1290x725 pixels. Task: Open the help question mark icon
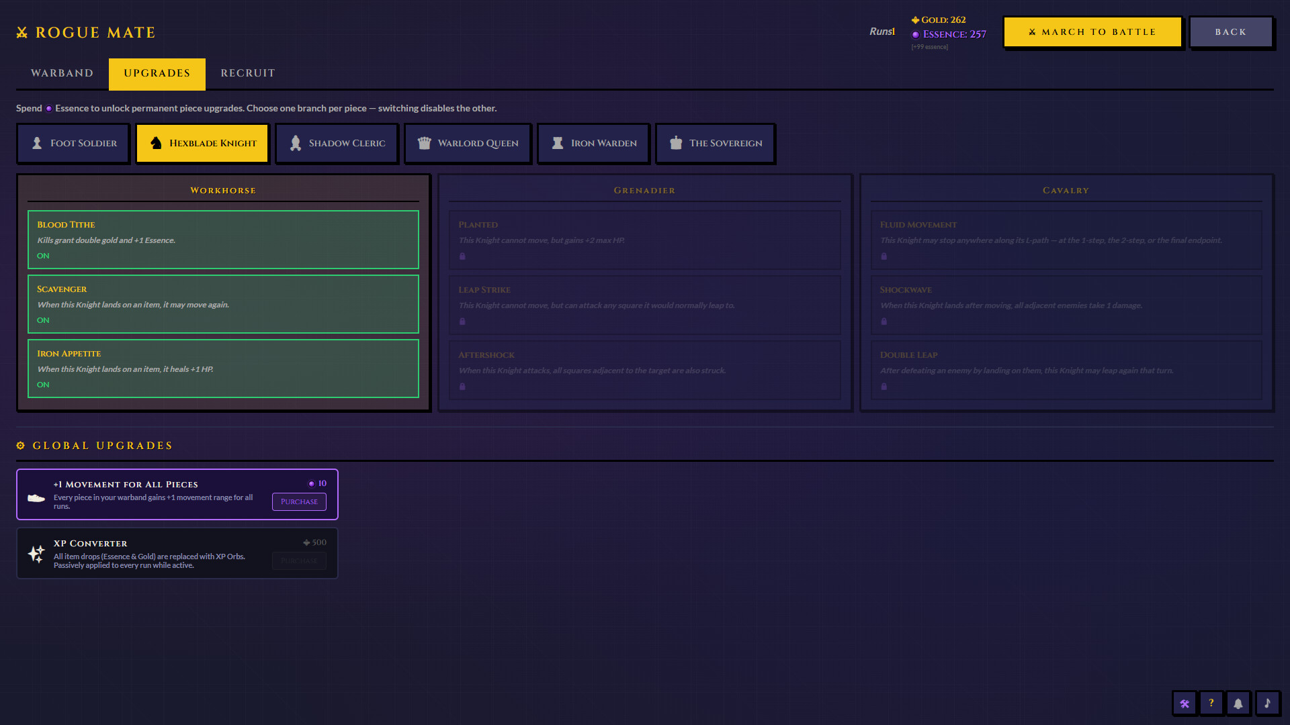point(1211,703)
